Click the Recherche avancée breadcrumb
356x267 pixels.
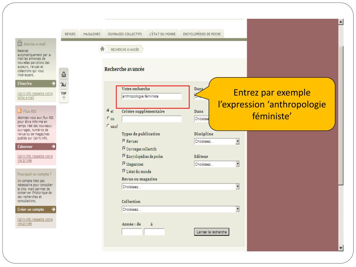point(125,49)
